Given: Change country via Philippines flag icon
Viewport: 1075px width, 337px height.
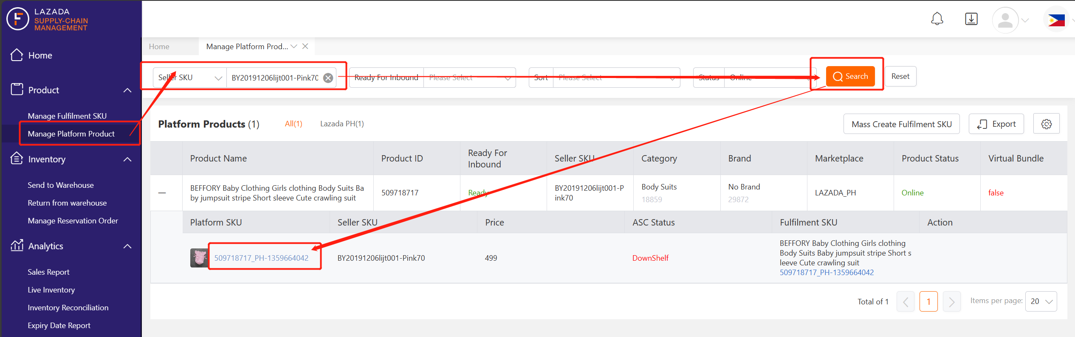Looking at the screenshot, I should (x=1056, y=20).
